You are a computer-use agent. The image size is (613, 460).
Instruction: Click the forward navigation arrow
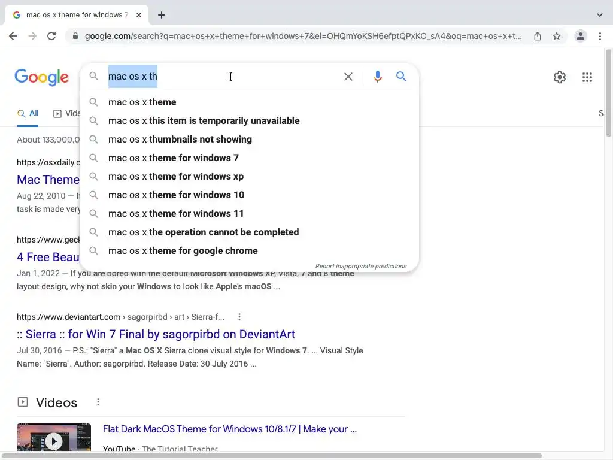coord(32,36)
